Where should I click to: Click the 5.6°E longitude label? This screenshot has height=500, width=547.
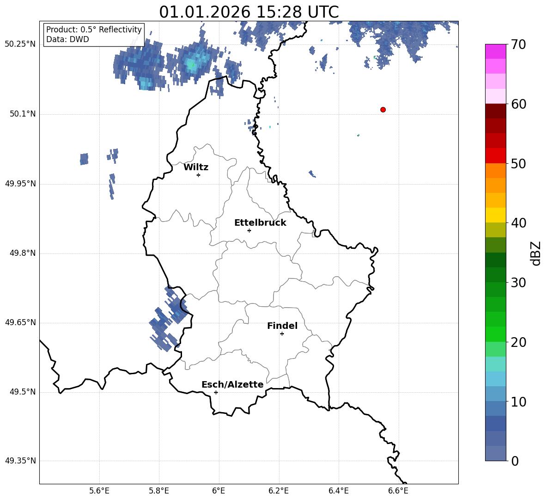tap(99, 491)
